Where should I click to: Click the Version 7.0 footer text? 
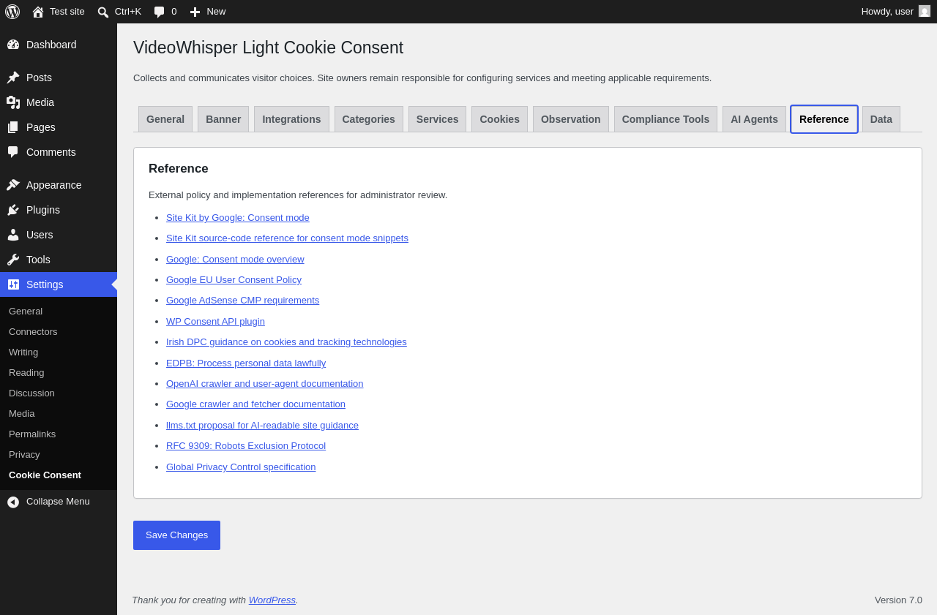[898, 600]
